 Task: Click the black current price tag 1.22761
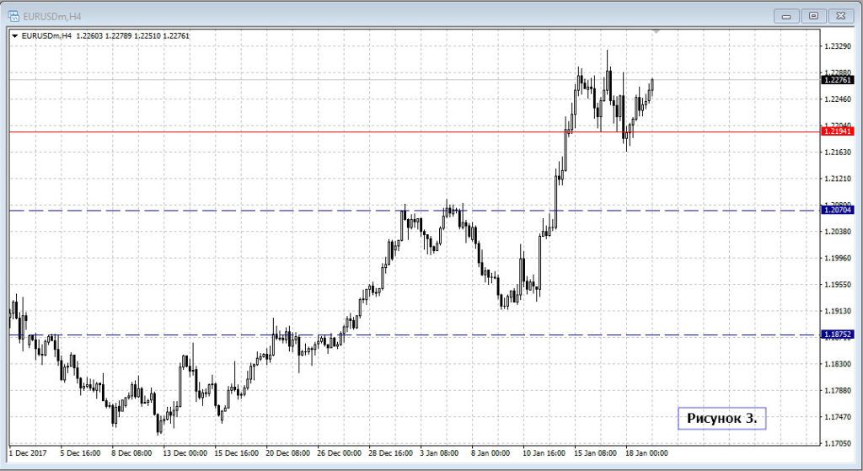[x=837, y=80]
